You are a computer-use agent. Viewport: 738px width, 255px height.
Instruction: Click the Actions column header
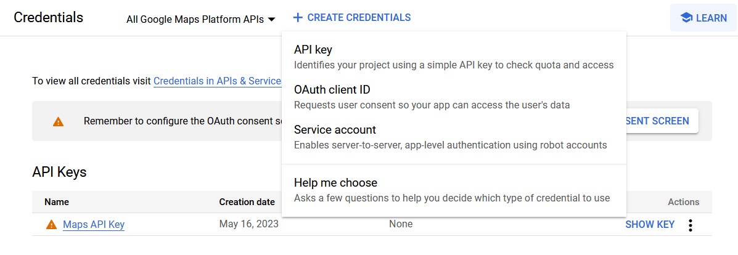point(683,202)
